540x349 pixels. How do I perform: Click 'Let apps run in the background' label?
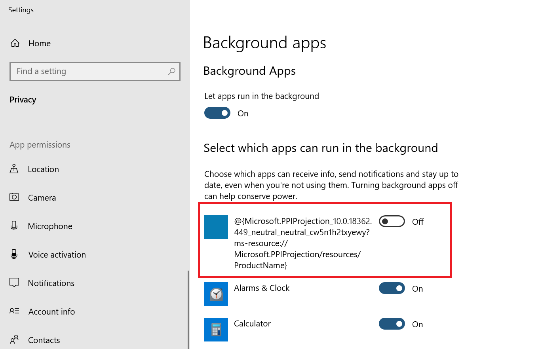point(262,96)
